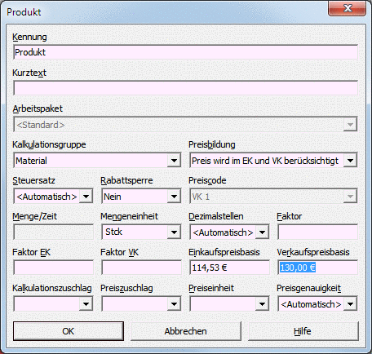Expand the Preiszuschlag dropdown
The image size is (372, 354).
tap(174, 304)
